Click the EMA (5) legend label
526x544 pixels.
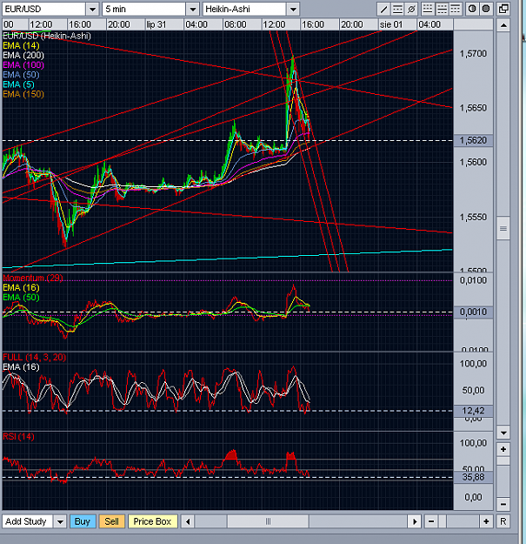coord(19,84)
